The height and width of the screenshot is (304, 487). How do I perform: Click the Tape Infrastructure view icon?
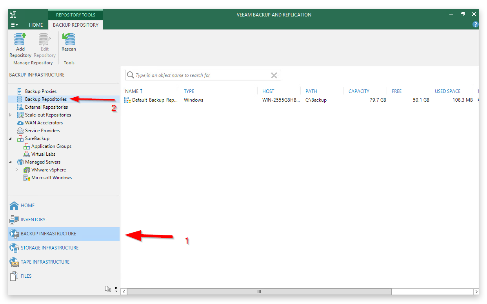14,262
